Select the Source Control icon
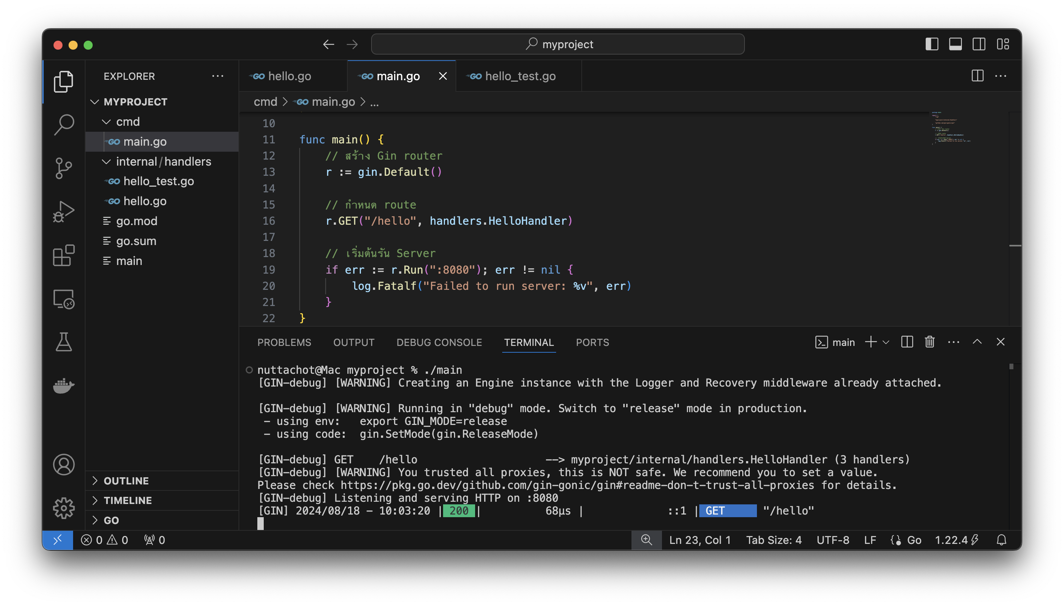Screen dimensions: 1064x606 pyautogui.click(x=64, y=168)
